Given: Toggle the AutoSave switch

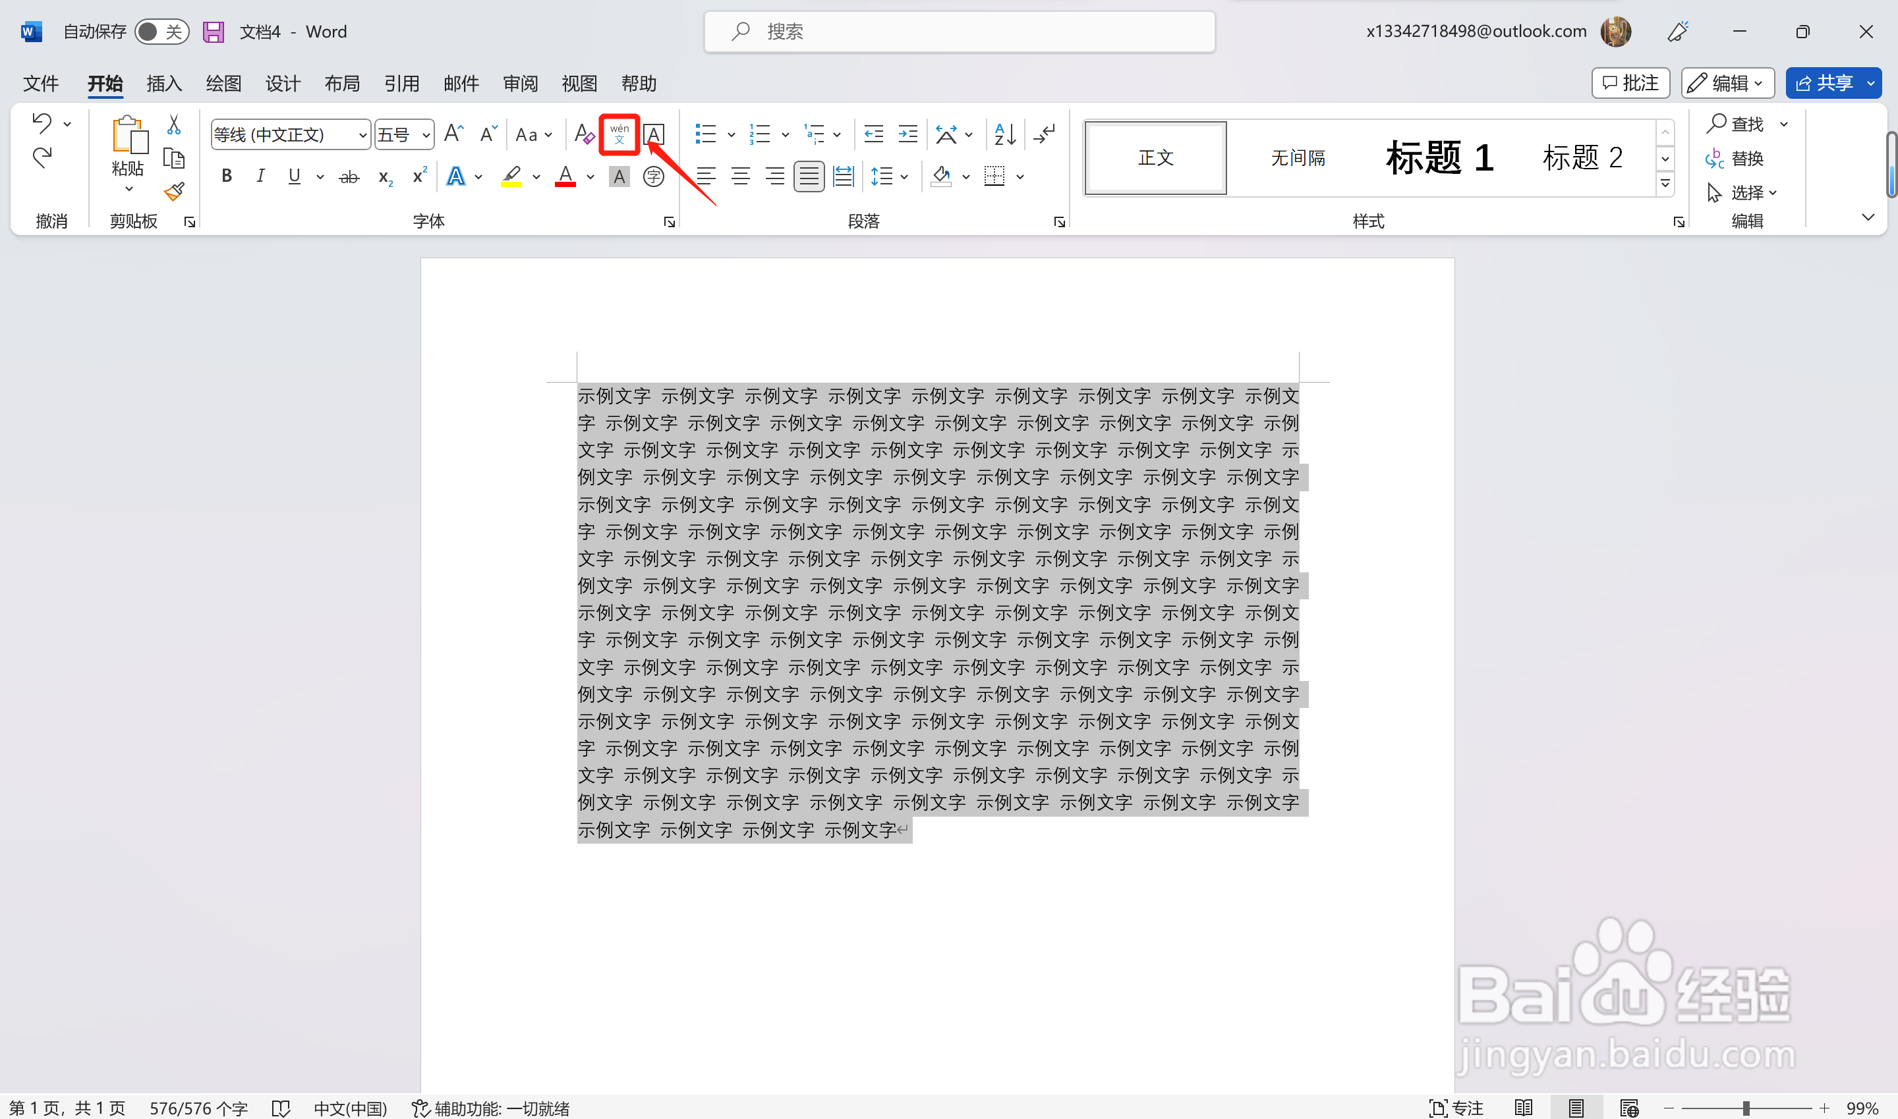Looking at the screenshot, I should (x=161, y=32).
